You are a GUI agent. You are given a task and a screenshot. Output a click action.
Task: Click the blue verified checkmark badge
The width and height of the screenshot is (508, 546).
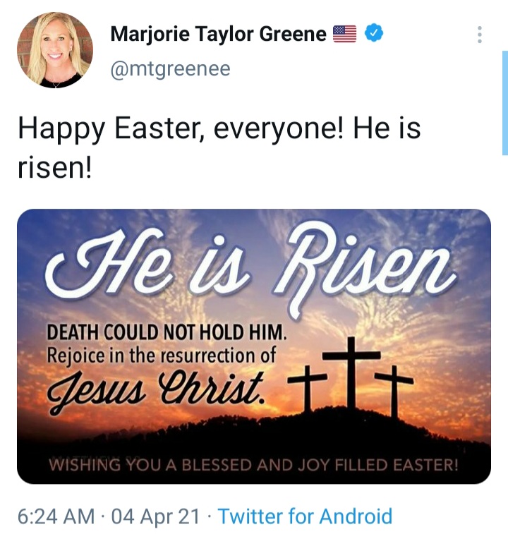tap(375, 33)
